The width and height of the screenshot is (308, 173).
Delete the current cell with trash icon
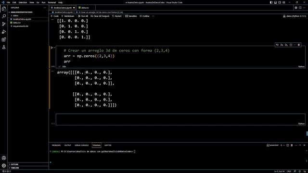click(x=299, y=45)
